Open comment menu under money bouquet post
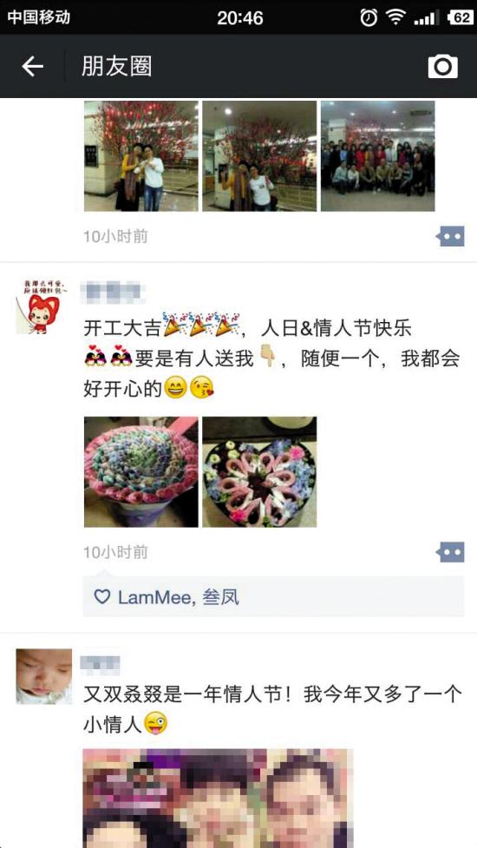Screen dimensions: 477x848 click(x=450, y=553)
